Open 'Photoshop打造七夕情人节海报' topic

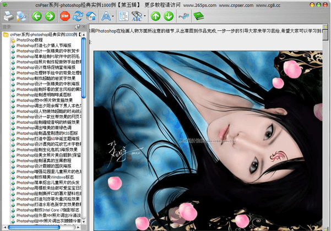coord(44,46)
